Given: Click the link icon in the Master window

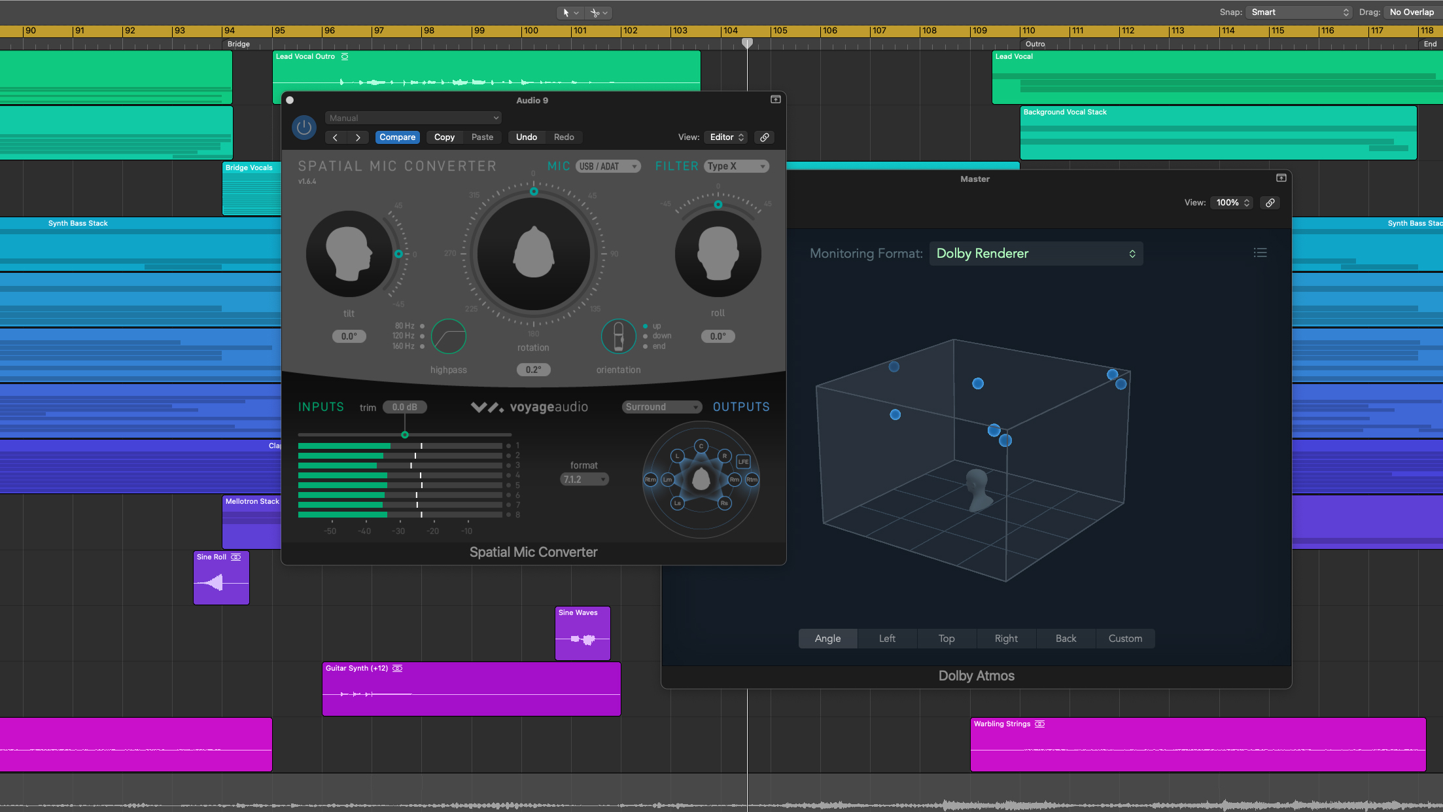Looking at the screenshot, I should coord(1270,202).
